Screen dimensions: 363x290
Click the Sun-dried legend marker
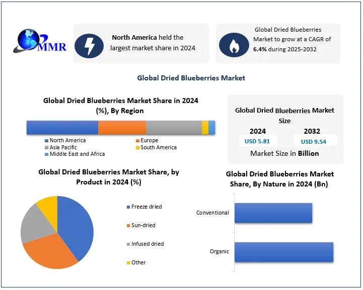tap(128, 226)
